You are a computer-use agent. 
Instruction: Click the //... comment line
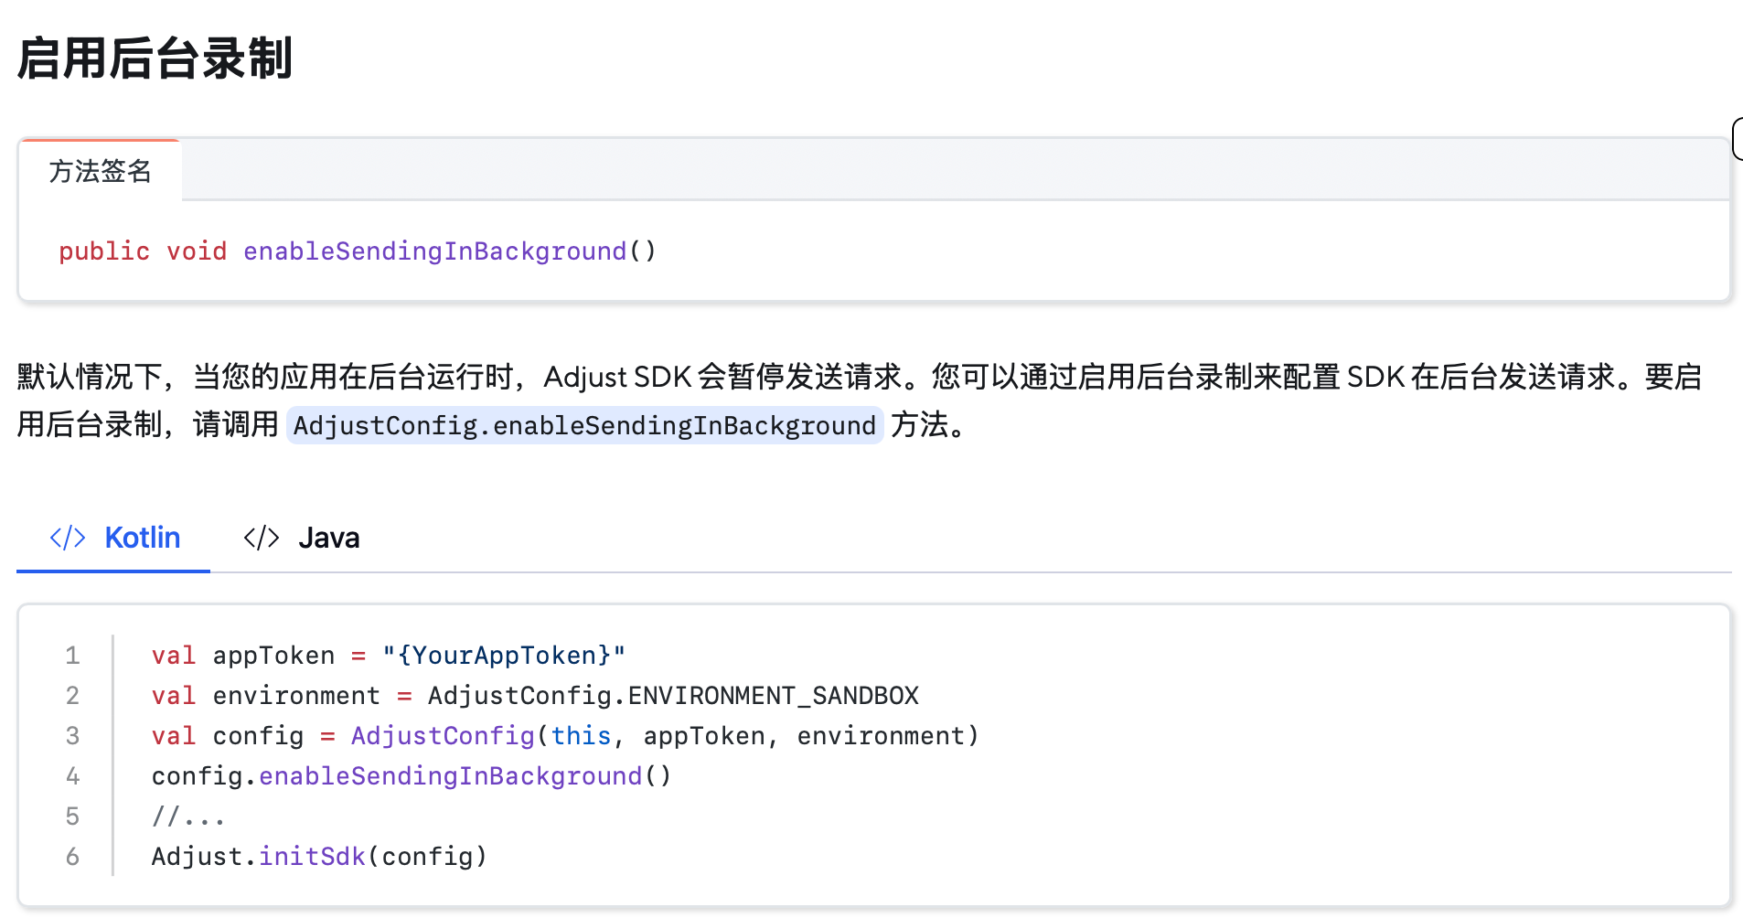tap(187, 817)
